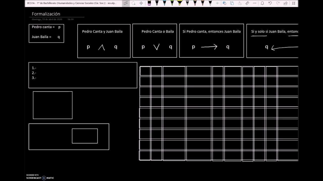Select the text typing tool
323x181 pixels.
(126, 3)
